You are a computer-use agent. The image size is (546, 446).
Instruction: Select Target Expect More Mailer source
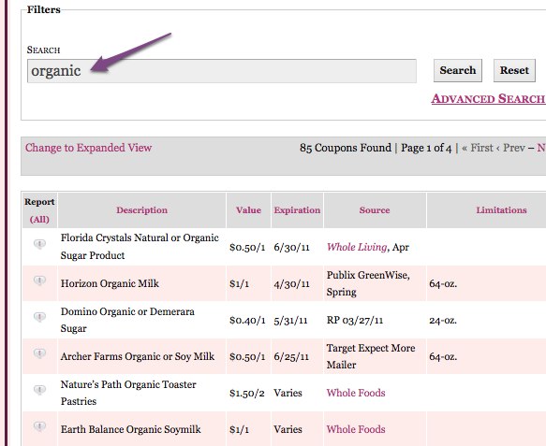click(371, 356)
